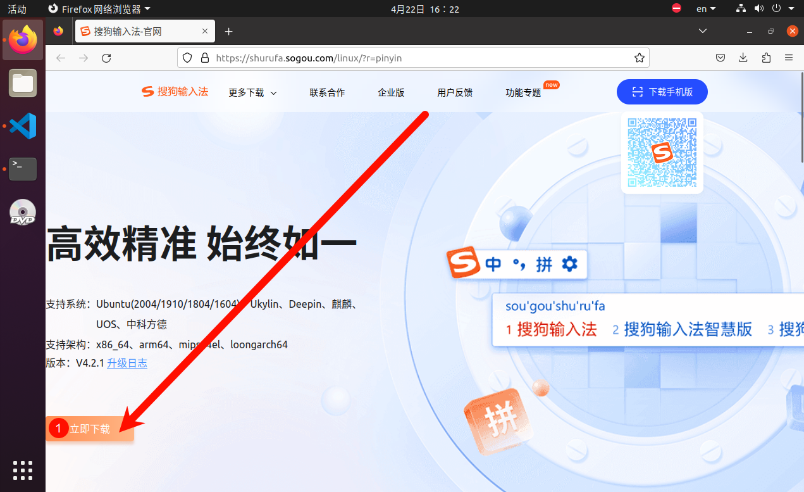Open the Firefox downloads panel
The height and width of the screenshot is (492, 804).
tap(743, 58)
